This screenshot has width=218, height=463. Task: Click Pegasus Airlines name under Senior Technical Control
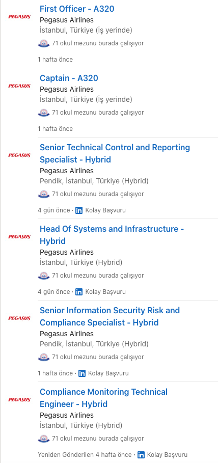point(67,171)
